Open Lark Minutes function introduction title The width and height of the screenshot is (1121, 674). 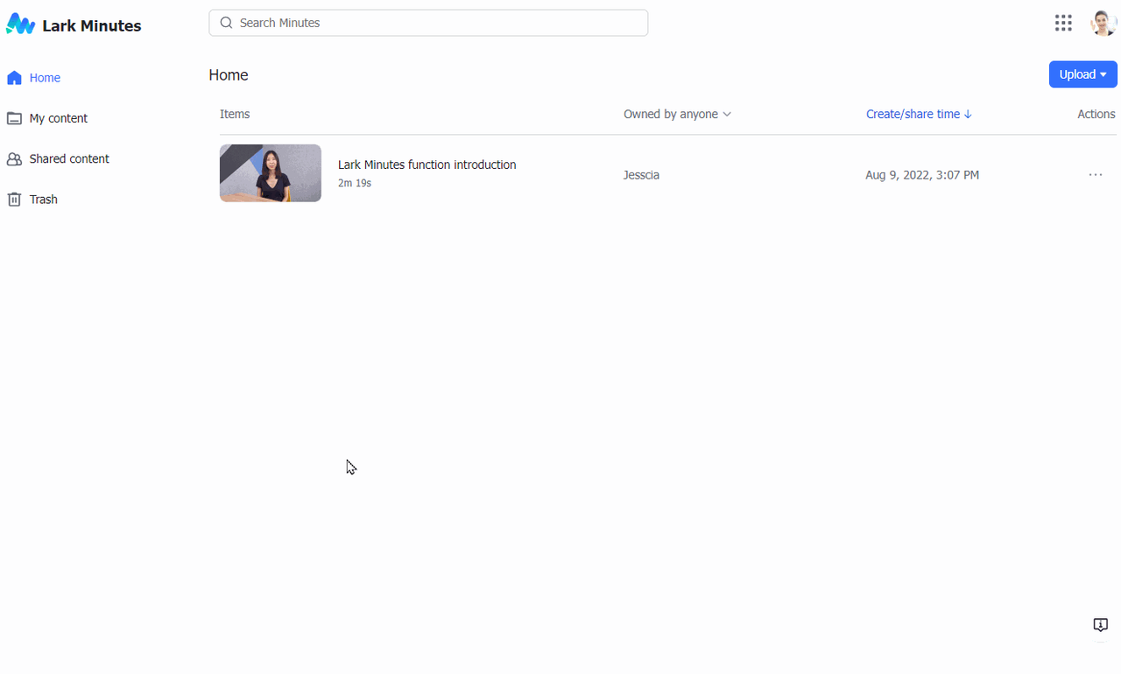pyautogui.click(x=427, y=165)
